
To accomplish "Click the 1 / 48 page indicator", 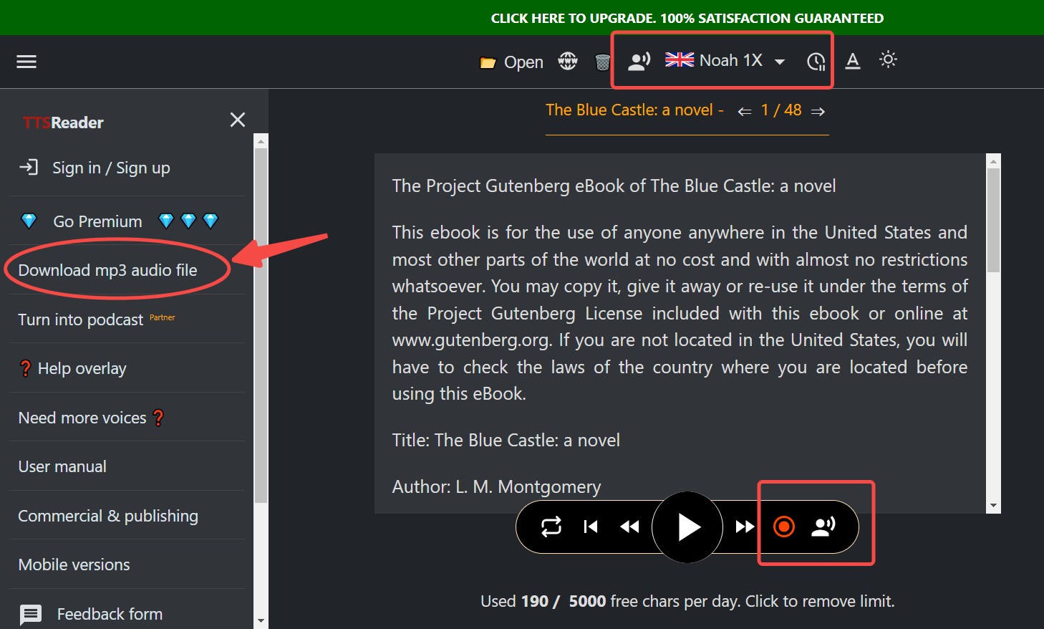I will coord(781,110).
